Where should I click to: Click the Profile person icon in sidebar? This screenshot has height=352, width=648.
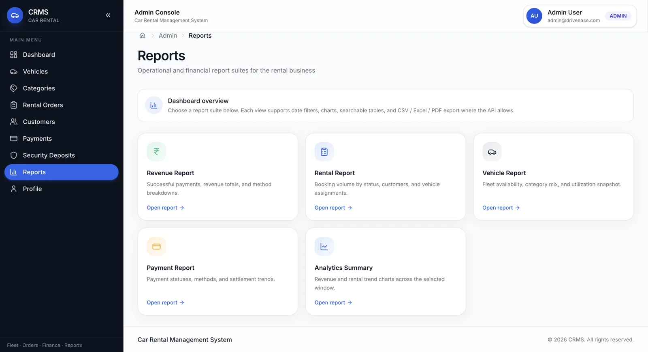click(x=14, y=189)
